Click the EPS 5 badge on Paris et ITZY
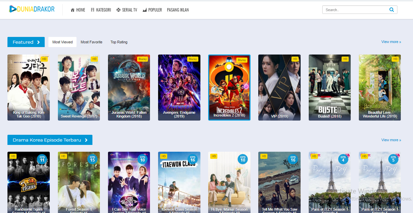 393,159
